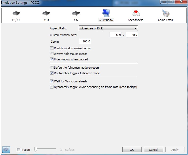Click the Zoom value field

tap(85, 42)
